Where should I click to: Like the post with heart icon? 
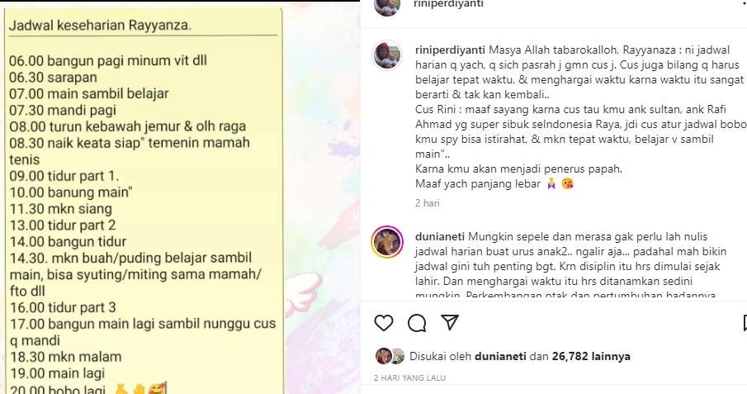pos(384,323)
